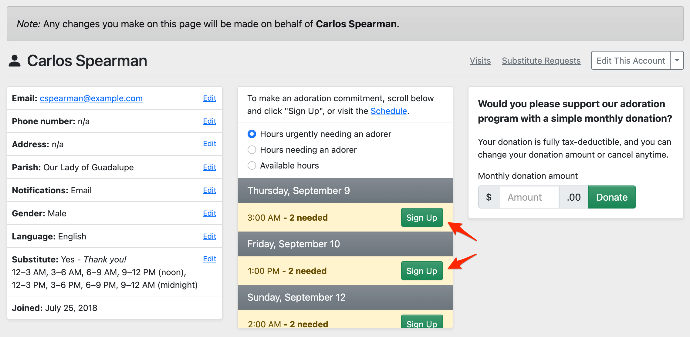Go to Substitute Requests
The width and height of the screenshot is (690, 337).
541,61
